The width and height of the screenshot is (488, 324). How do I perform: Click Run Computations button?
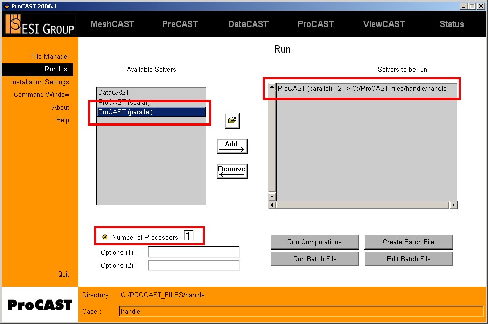click(314, 242)
